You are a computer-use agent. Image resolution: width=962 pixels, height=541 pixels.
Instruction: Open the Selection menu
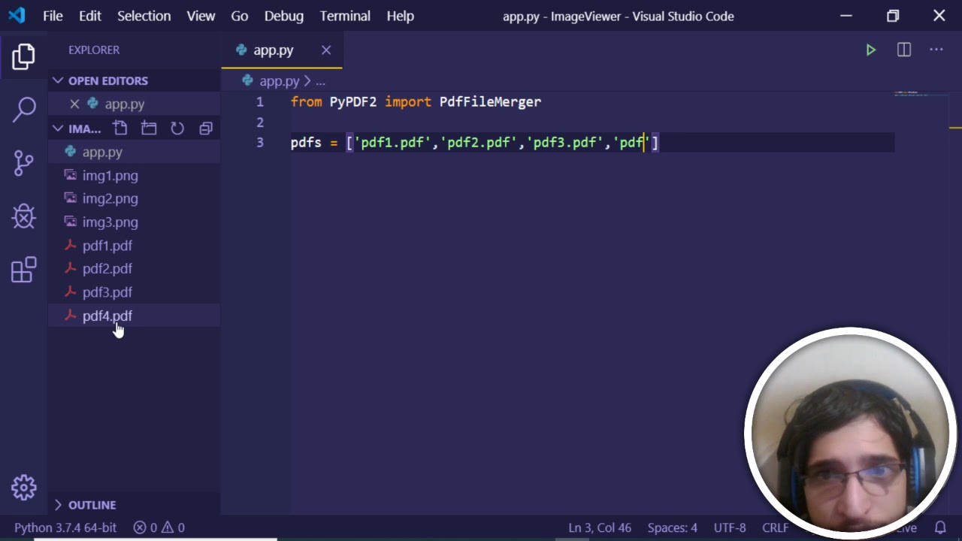click(144, 16)
